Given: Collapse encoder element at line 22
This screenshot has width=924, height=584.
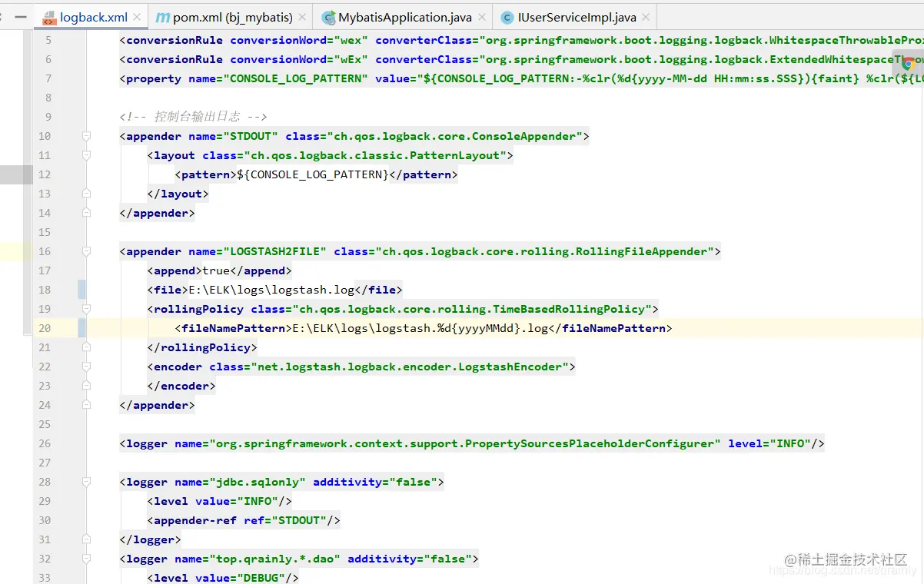Looking at the screenshot, I should coord(87,367).
